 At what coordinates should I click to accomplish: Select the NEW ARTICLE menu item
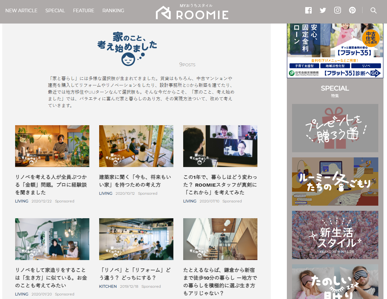tap(21, 11)
